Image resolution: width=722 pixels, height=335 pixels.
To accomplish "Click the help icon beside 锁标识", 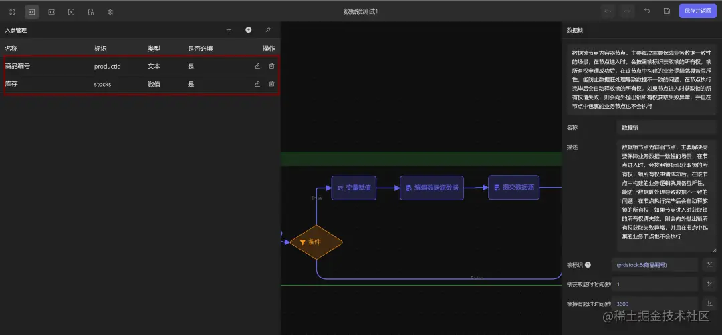I will [x=588, y=265].
